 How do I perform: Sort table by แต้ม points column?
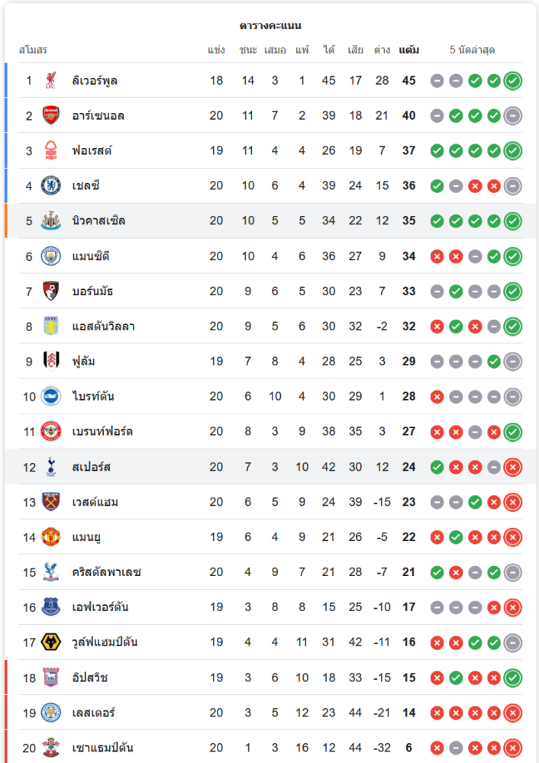408,50
